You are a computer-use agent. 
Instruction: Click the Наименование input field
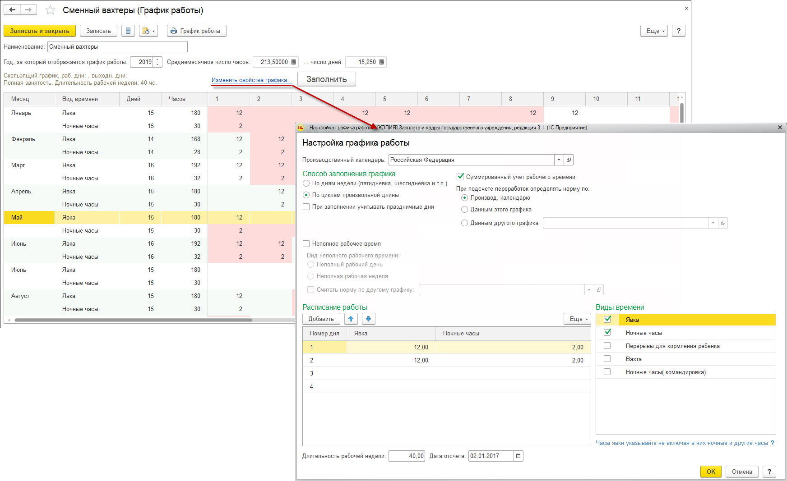click(117, 47)
